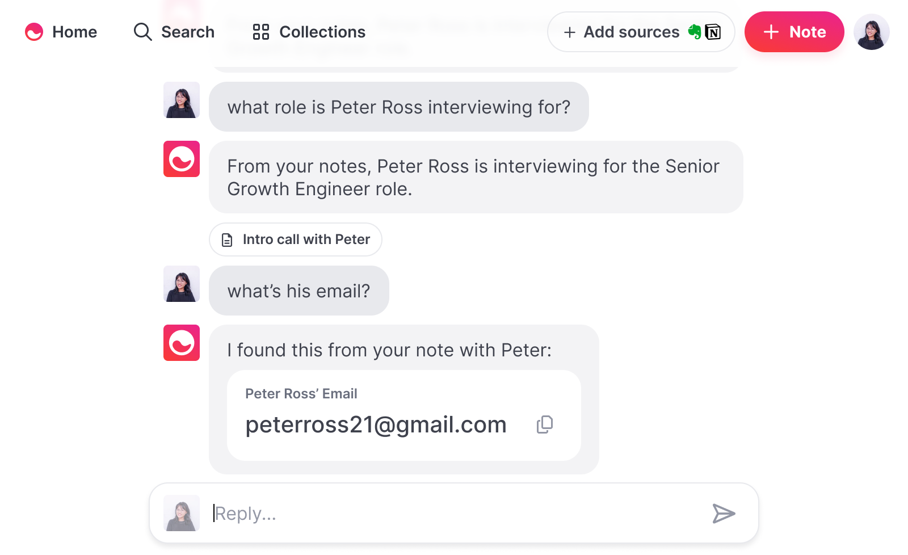908x555 pixels.
Task: Copy Peter Ross' email address
Action: pos(545,424)
